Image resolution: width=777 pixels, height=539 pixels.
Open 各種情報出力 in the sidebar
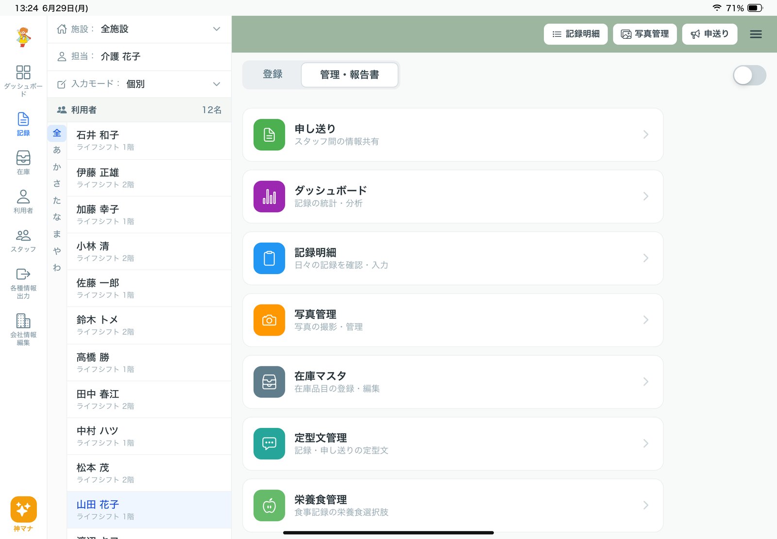click(x=23, y=283)
